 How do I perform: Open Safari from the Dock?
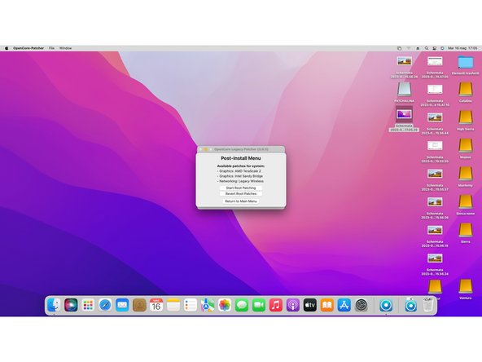105,305
